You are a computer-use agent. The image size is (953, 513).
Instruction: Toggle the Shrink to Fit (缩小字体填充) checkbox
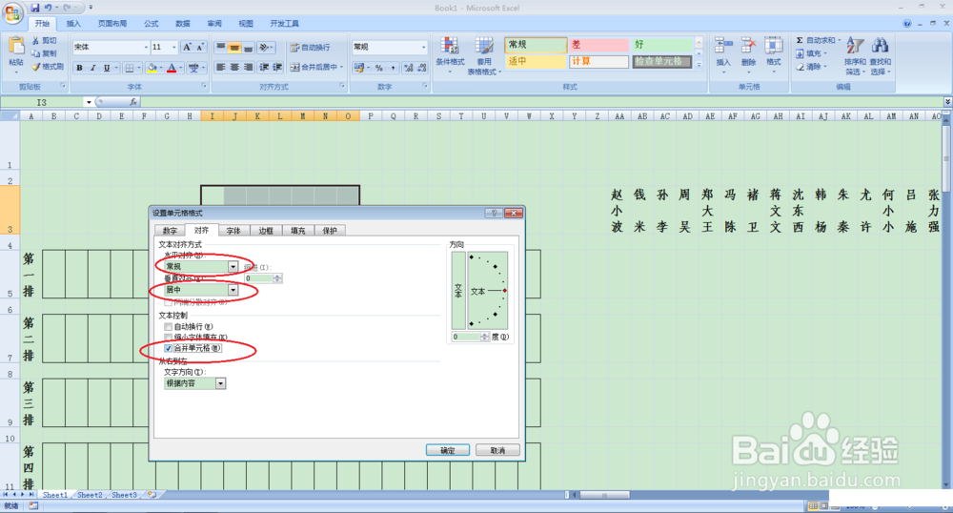169,338
